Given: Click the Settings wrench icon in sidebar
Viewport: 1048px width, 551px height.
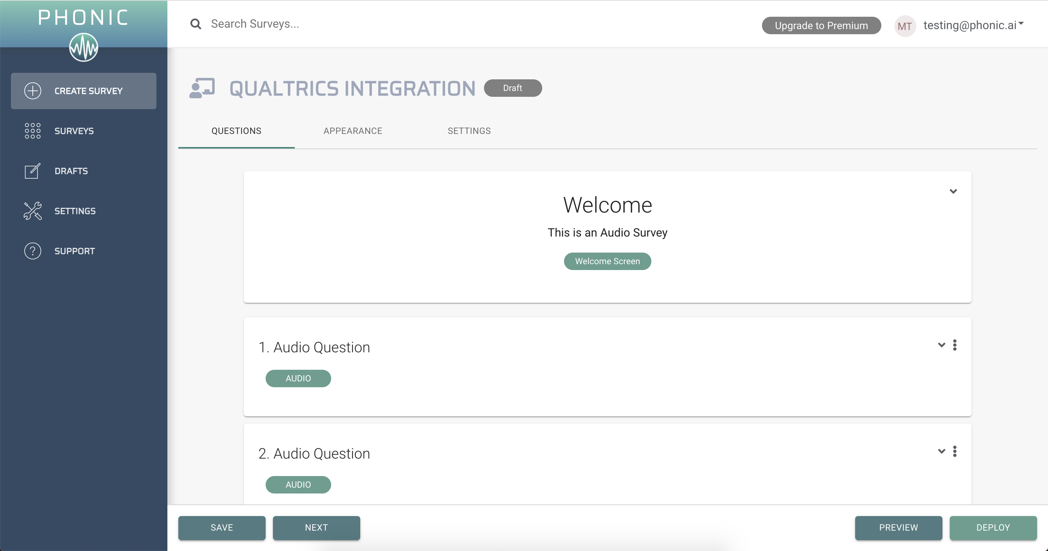Looking at the screenshot, I should coord(32,211).
